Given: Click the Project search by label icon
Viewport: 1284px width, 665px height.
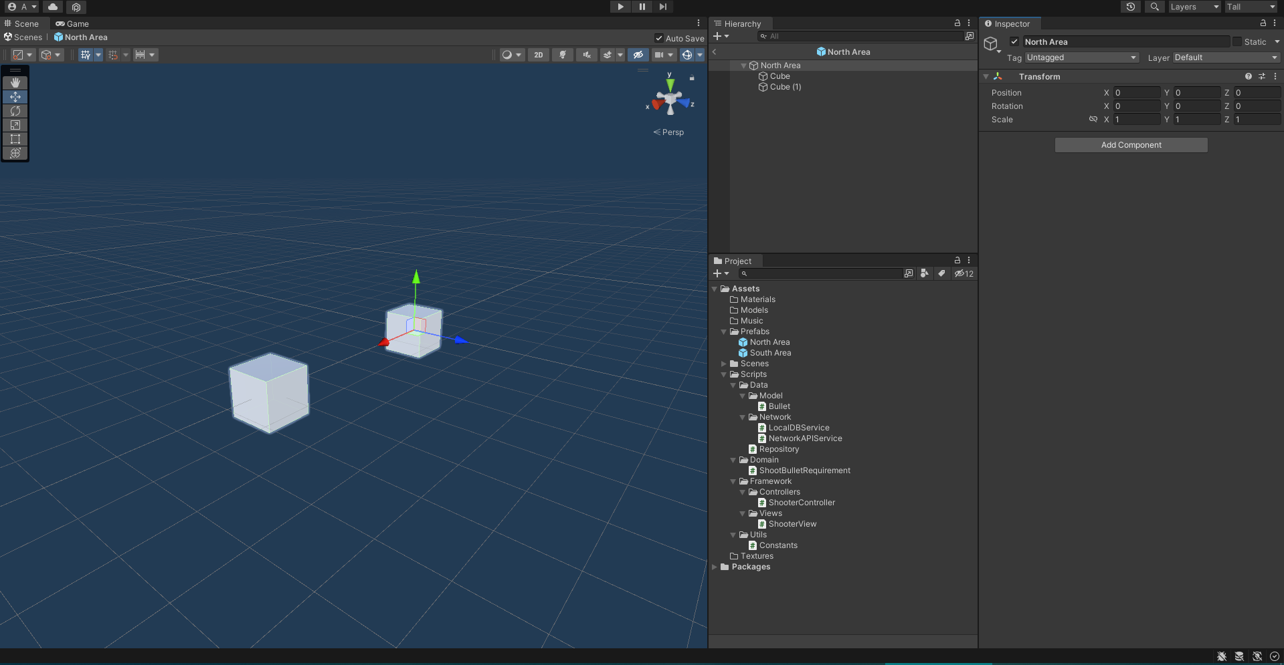Looking at the screenshot, I should [941, 273].
